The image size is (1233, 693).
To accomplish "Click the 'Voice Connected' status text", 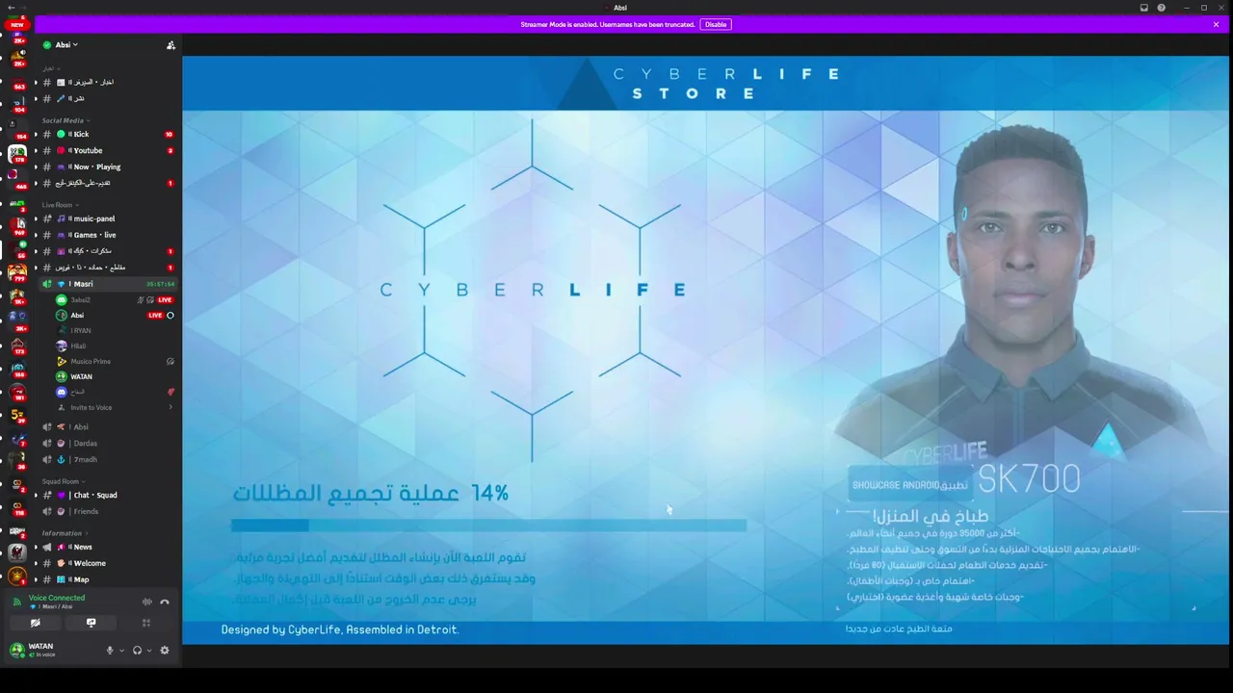I will click(x=57, y=598).
